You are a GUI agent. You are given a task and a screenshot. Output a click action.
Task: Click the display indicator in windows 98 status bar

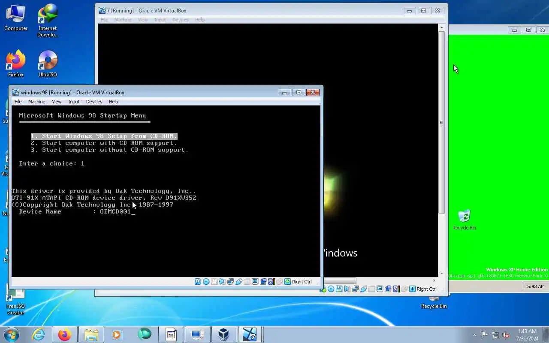[x=255, y=282]
